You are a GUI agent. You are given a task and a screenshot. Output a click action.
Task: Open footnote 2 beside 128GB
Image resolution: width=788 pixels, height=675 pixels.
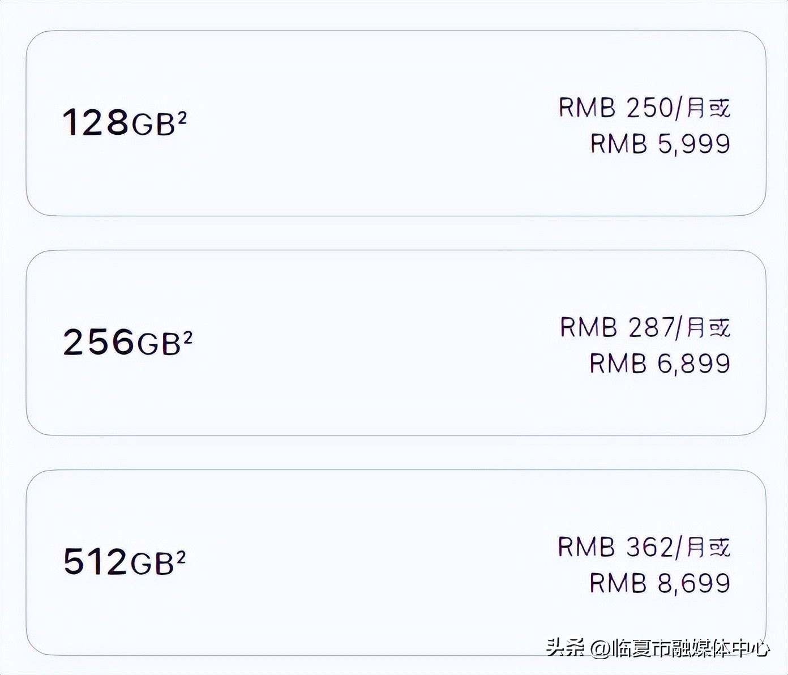coord(182,117)
